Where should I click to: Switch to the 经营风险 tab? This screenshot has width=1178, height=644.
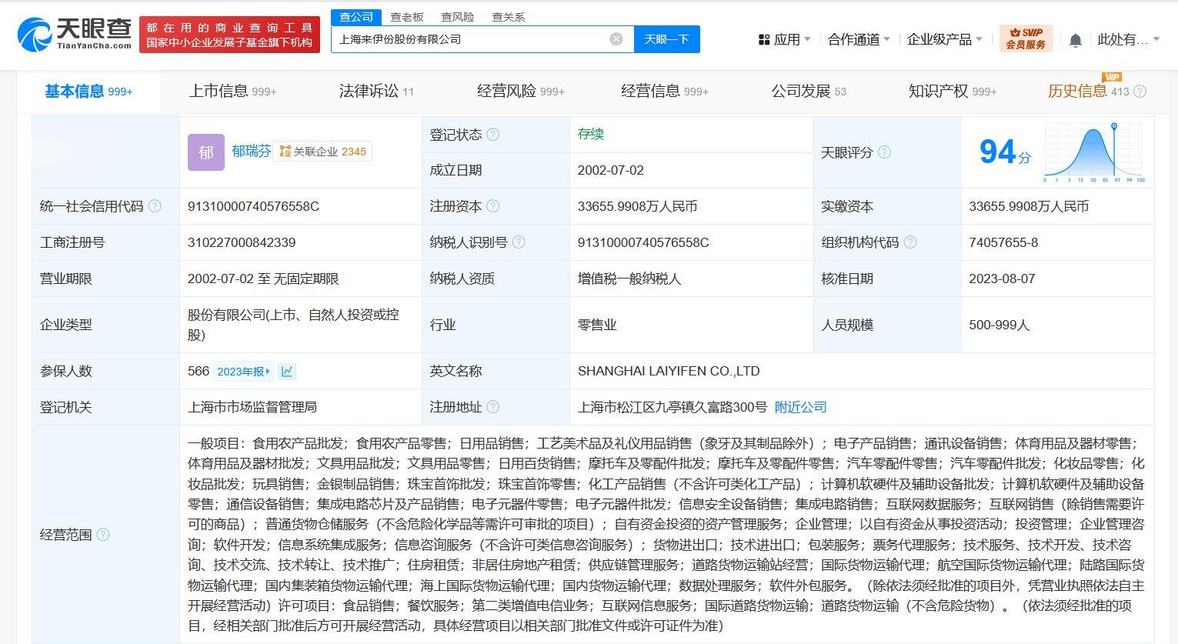point(521,92)
